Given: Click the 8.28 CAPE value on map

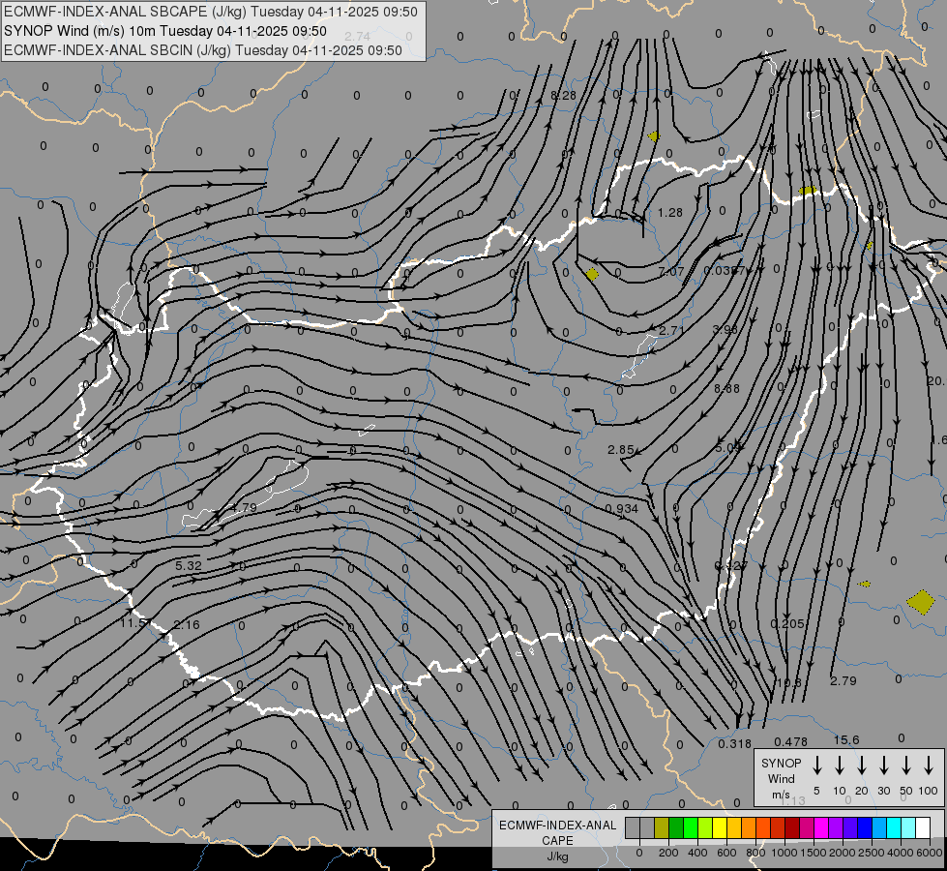Looking at the screenshot, I should point(564,96).
